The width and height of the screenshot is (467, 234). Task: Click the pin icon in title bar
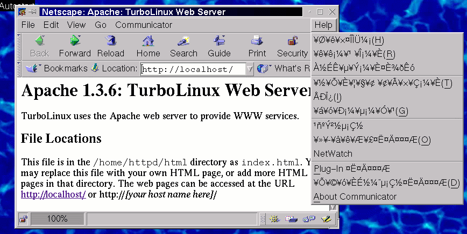point(32,12)
